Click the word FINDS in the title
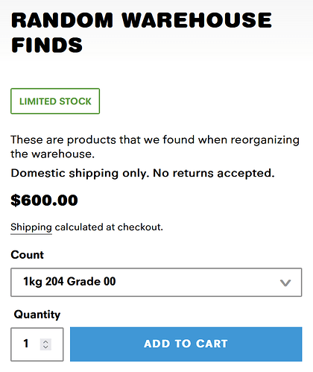313x372 pixels. (x=47, y=45)
